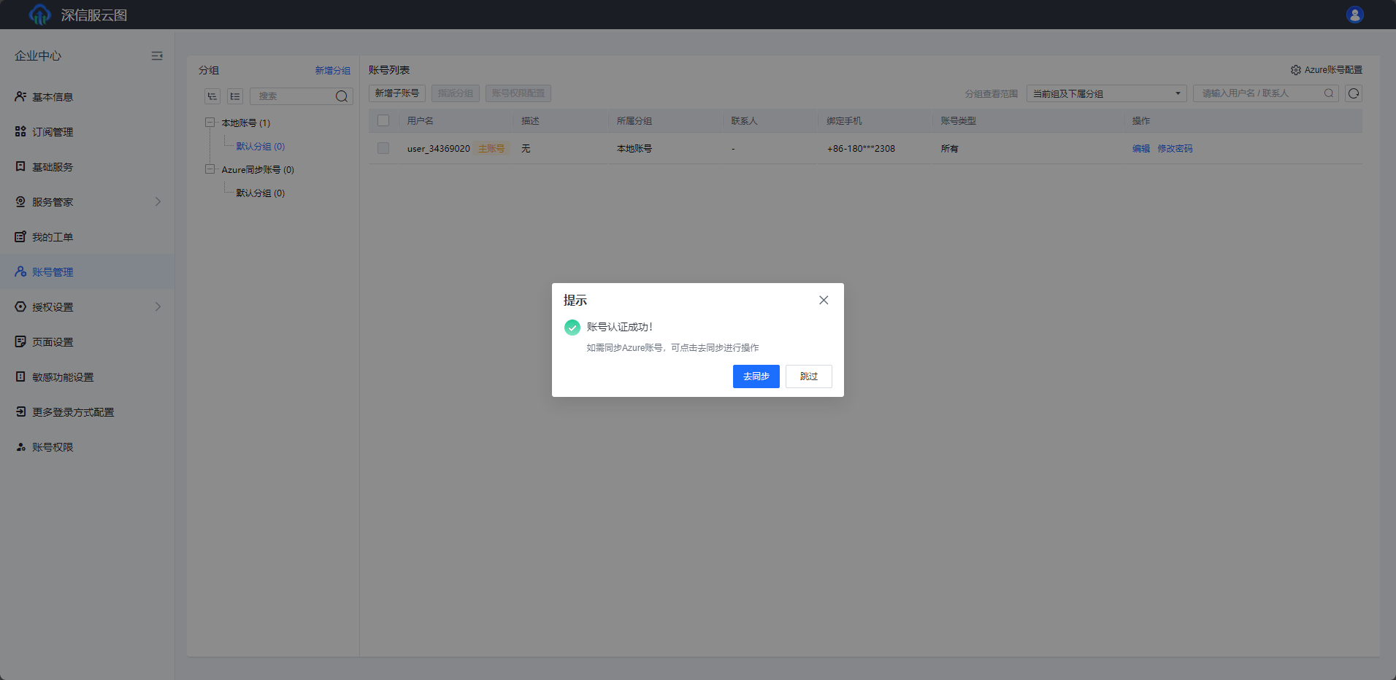Viewport: 1396px width, 680px height.
Task: Open 订阅管理 in the sidebar
Action: 53,132
